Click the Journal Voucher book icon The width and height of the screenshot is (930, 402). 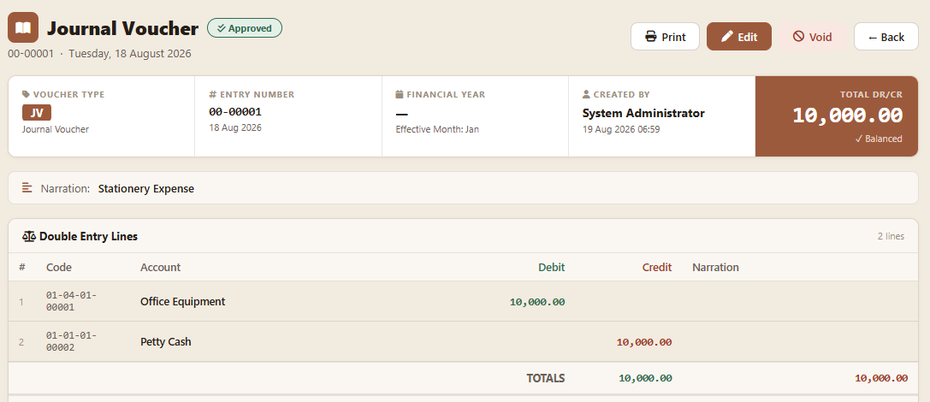click(x=23, y=27)
